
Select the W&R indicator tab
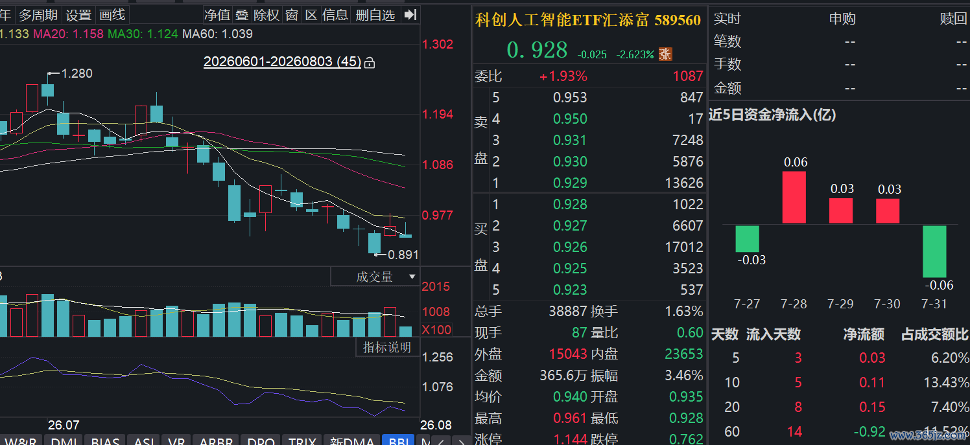click(x=20, y=442)
